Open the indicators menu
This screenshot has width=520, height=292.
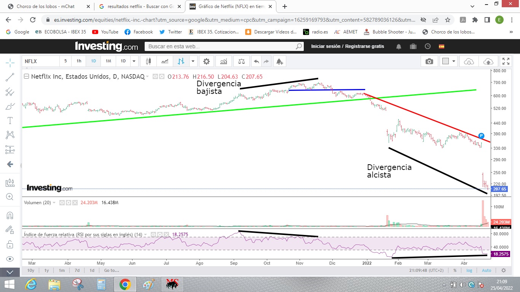pyautogui.click(x=224, y=61)
